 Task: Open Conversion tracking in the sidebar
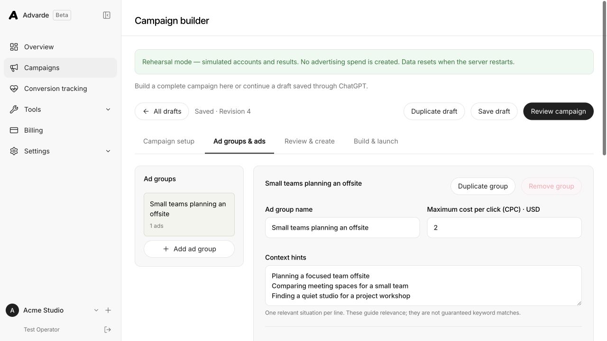click(60, 89)
